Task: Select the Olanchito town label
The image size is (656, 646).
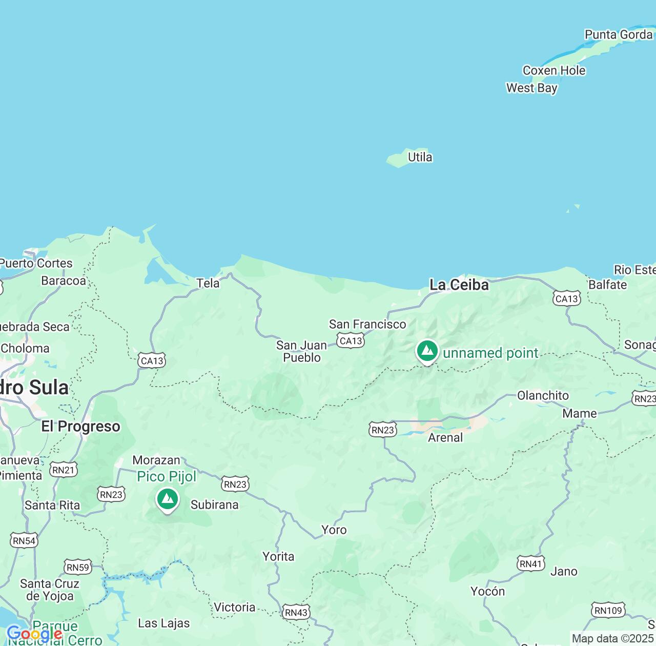Action: point(543,395)
